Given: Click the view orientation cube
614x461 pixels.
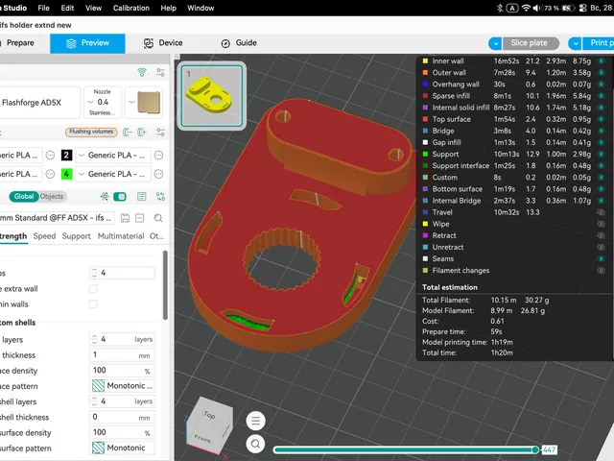Looking at the screenshot, I should 210,426.
